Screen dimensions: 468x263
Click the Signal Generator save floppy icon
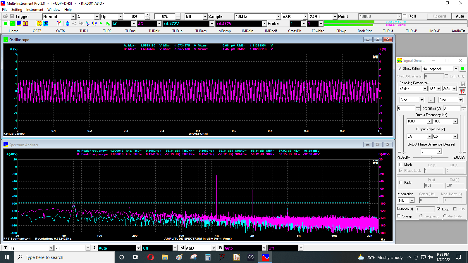pyautogui.click(x=463, y=84)
